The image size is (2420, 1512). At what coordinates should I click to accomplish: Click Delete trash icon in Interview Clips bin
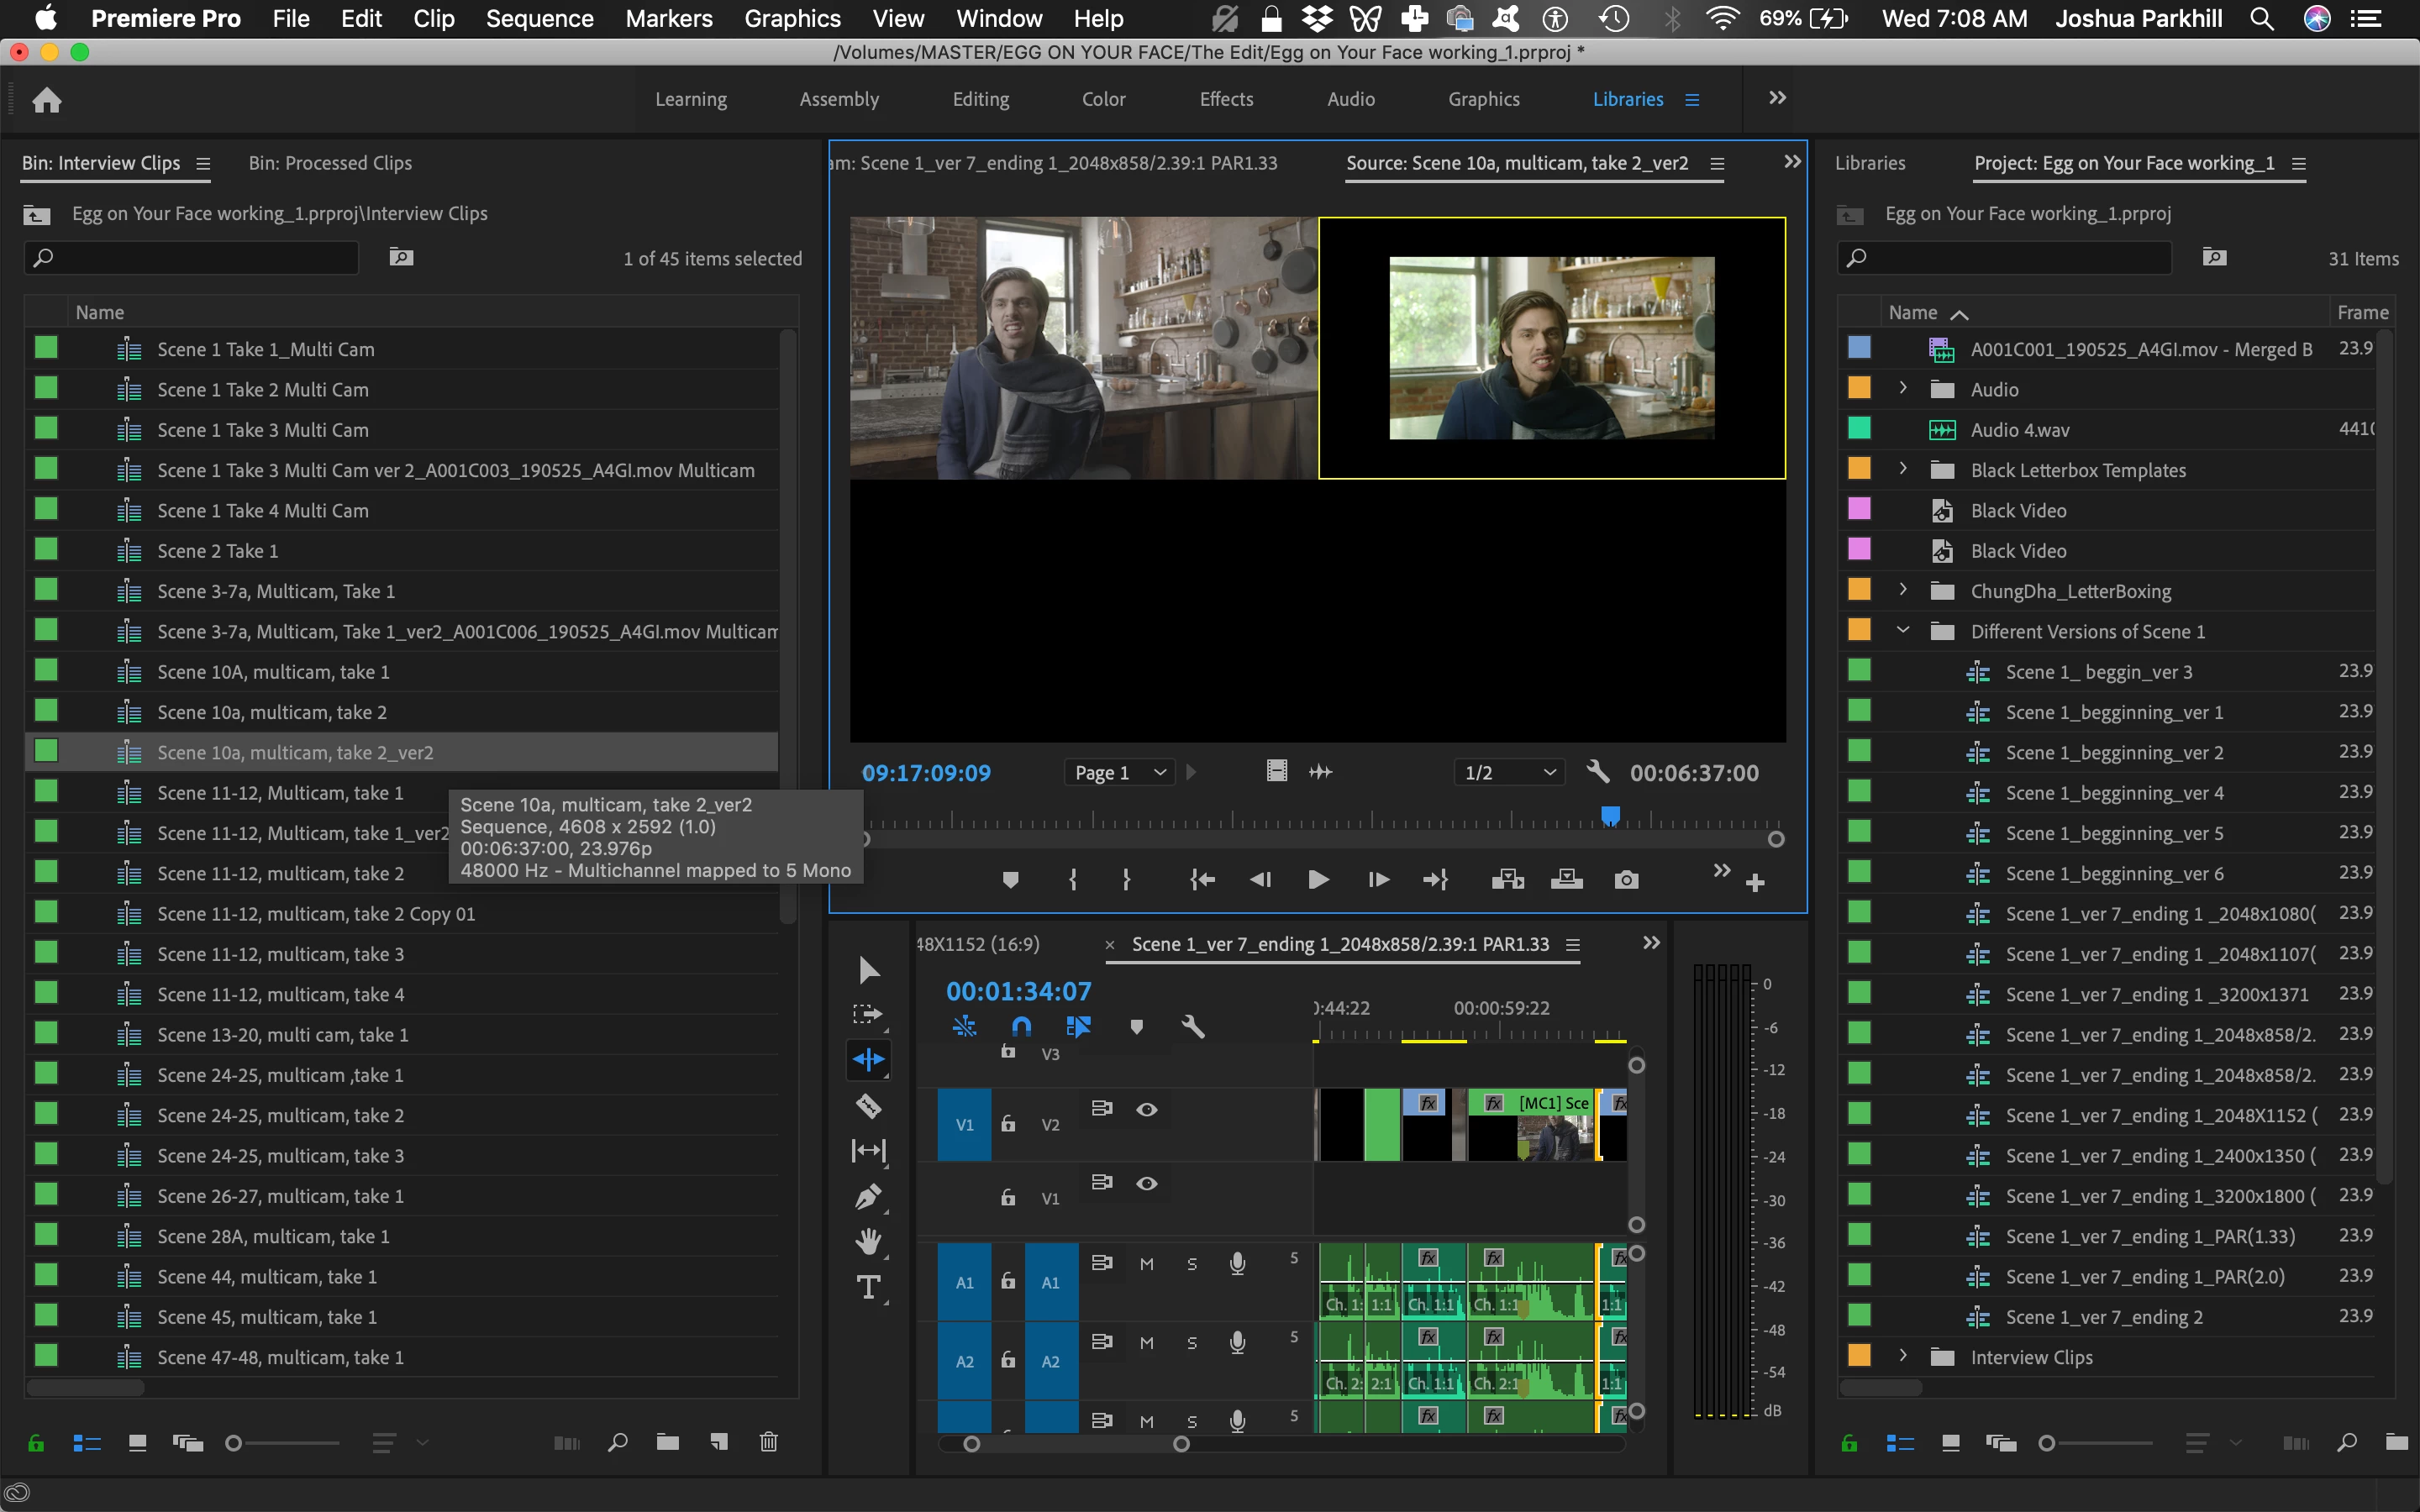tap(768, 1442)
